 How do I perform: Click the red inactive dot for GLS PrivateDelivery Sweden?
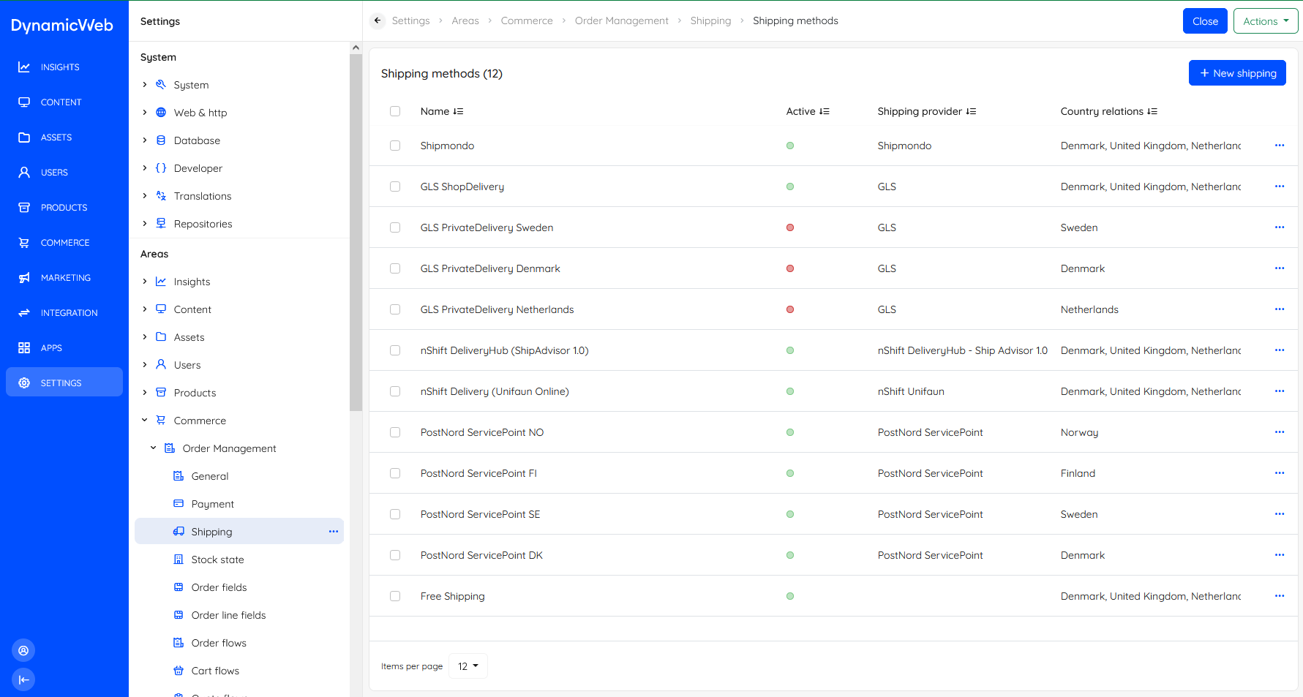coord(790,227)
